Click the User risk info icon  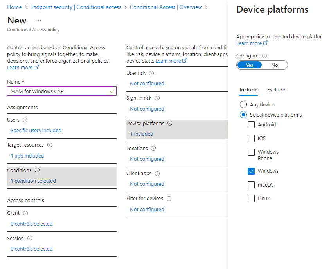click(151, 73)
